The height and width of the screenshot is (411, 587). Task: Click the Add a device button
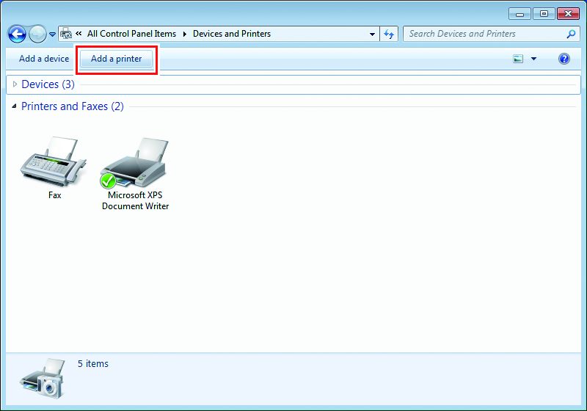pos(44,59)
